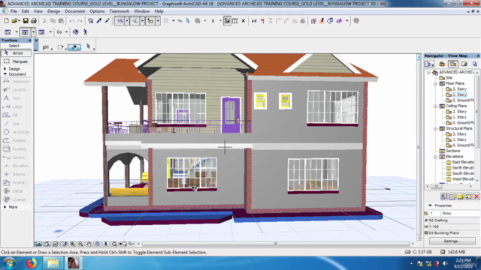Viewport: 481px width, 270px height.
Task: Click the New document icon
Action: pyautogui.click(x=7, y=21)
